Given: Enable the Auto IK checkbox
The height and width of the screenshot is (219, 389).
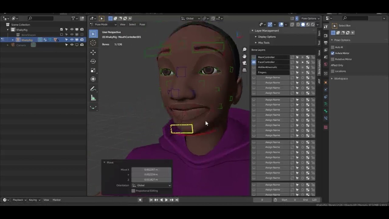Looking at the screenshot, I should [333, 47].
